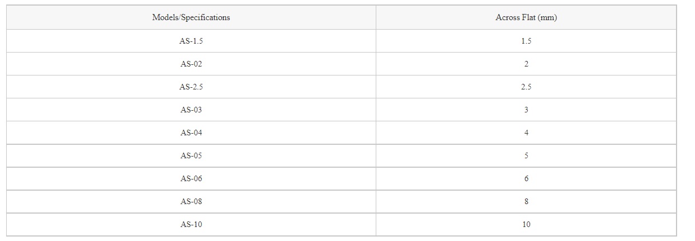Click the Across Flat (mm) column header
Image resolution: width=695 pixels, height=241 pixels.
pyautogui.click(x=526, y=17)
